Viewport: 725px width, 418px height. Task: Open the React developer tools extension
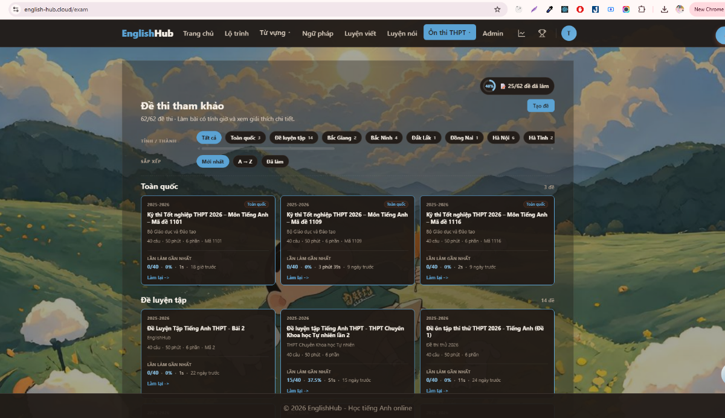[564, 9]
